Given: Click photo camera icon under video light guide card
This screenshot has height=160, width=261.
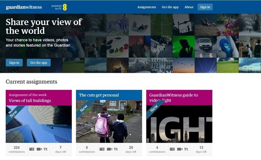Looking at the screenshot, I should (x=172, y=149).
